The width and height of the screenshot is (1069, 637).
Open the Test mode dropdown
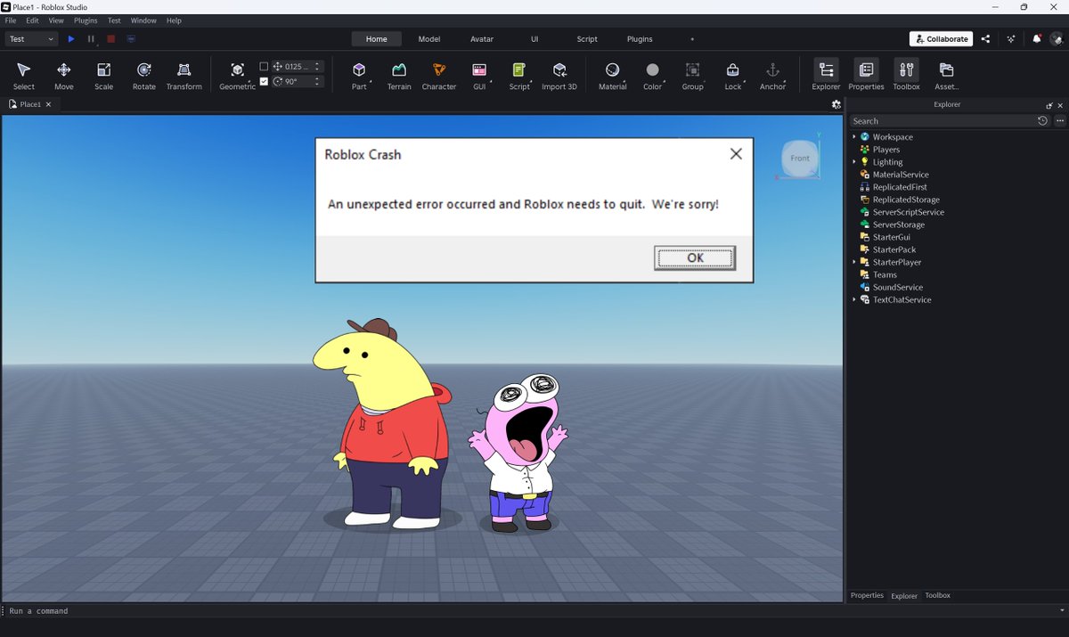pos(31,39)
